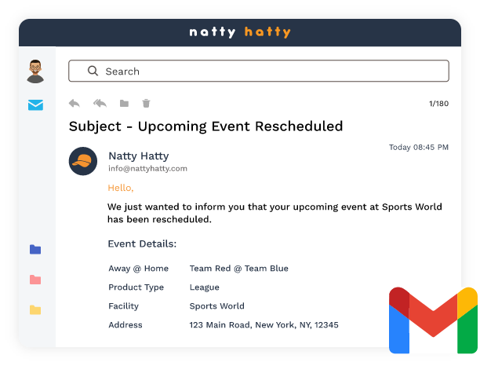480x366 pixels.
Task: Click the 123 Main Street address text
Action: [264, 324]
